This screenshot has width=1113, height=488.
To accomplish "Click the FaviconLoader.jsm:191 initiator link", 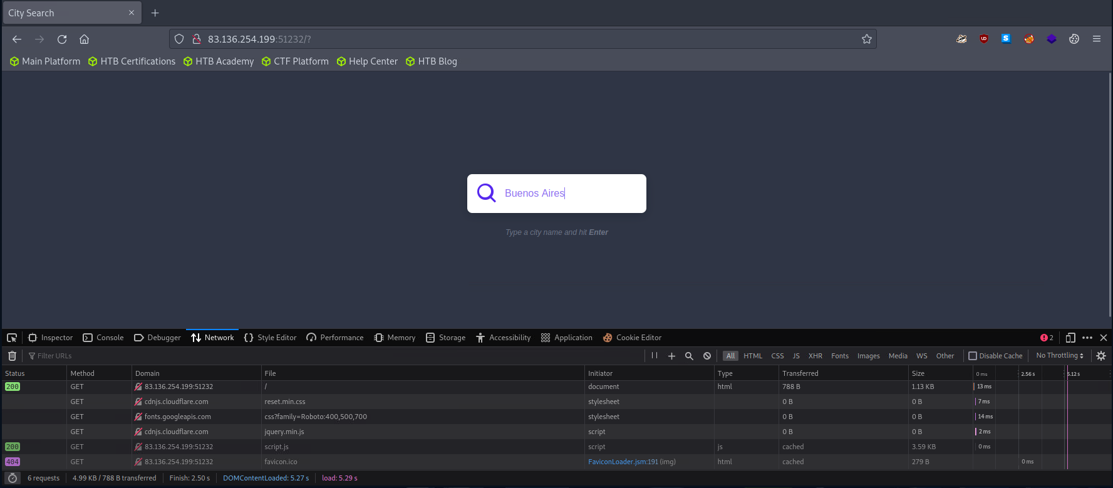I will (x=623, y=462).
